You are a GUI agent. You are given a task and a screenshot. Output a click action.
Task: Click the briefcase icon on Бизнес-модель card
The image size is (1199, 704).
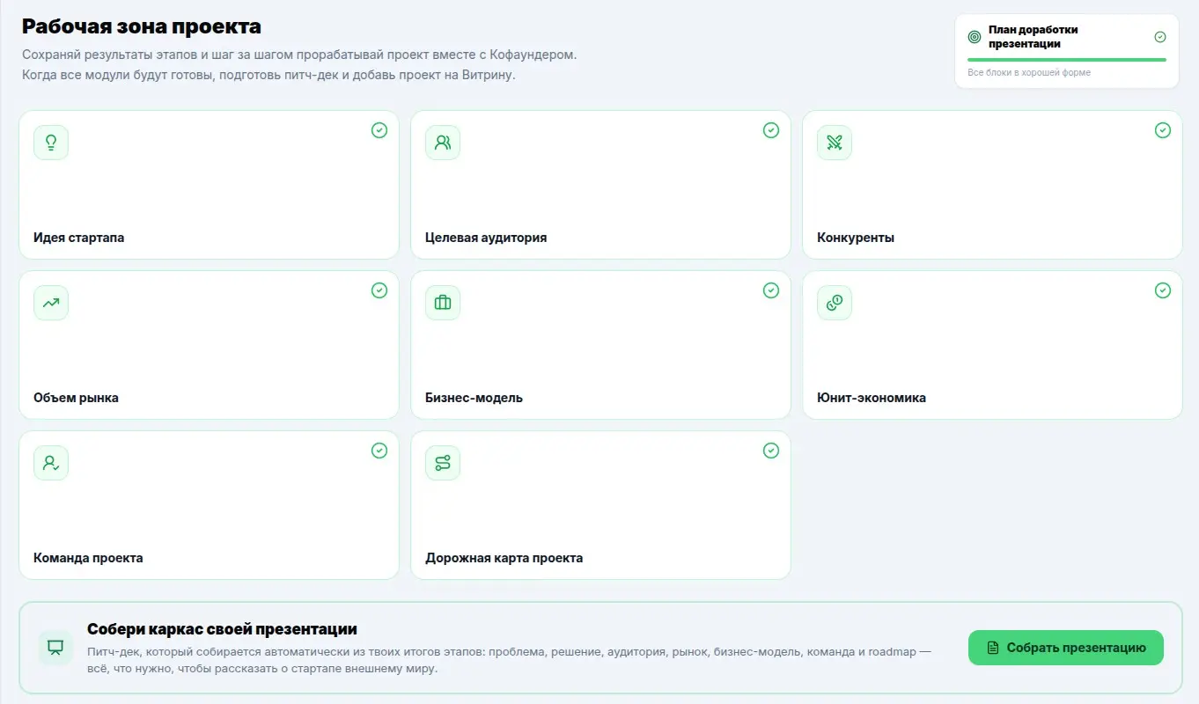[443, 303]
